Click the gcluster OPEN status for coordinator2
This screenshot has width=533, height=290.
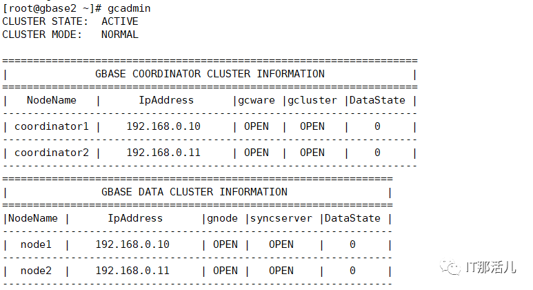click(x=312, y=153)
